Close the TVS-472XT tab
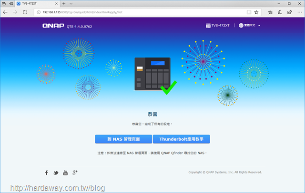This screenshot has width=305, height=193. click(56, 3)
